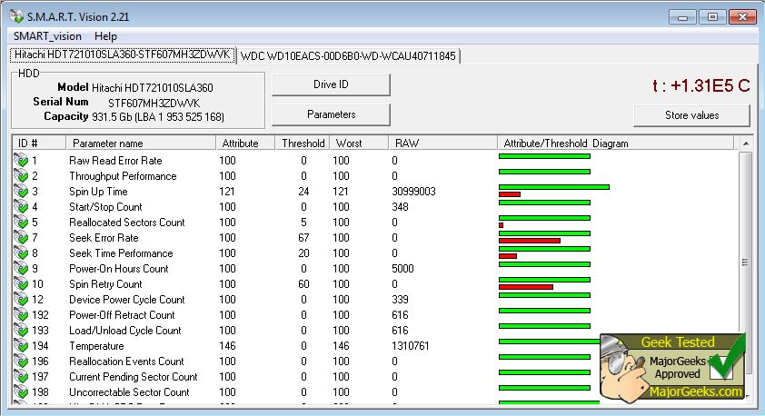Click the Spin Up Time green attribute bar
Viewport: 765px width, 416px height.
pos(553,187)
